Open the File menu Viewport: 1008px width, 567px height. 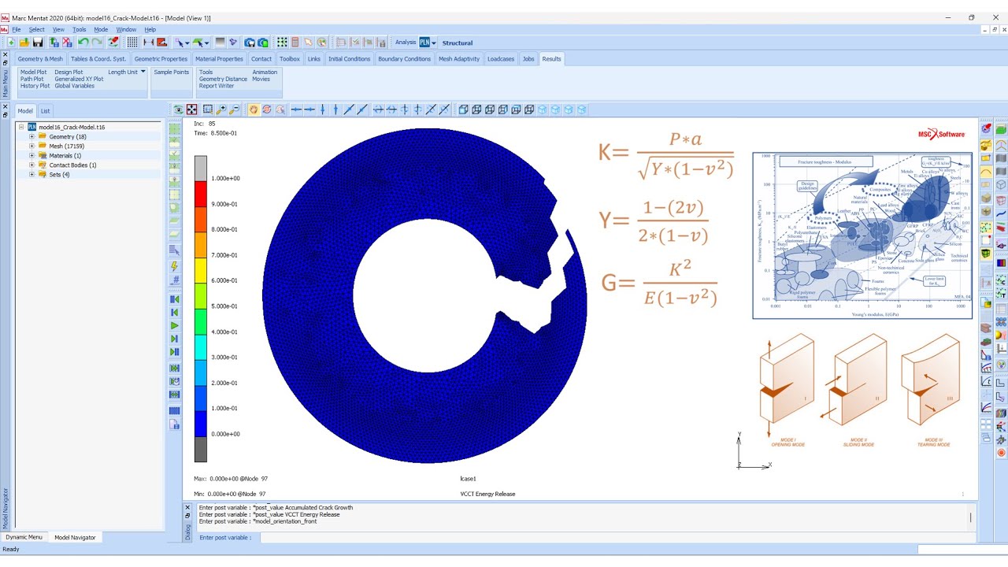[x=17, y=29]
